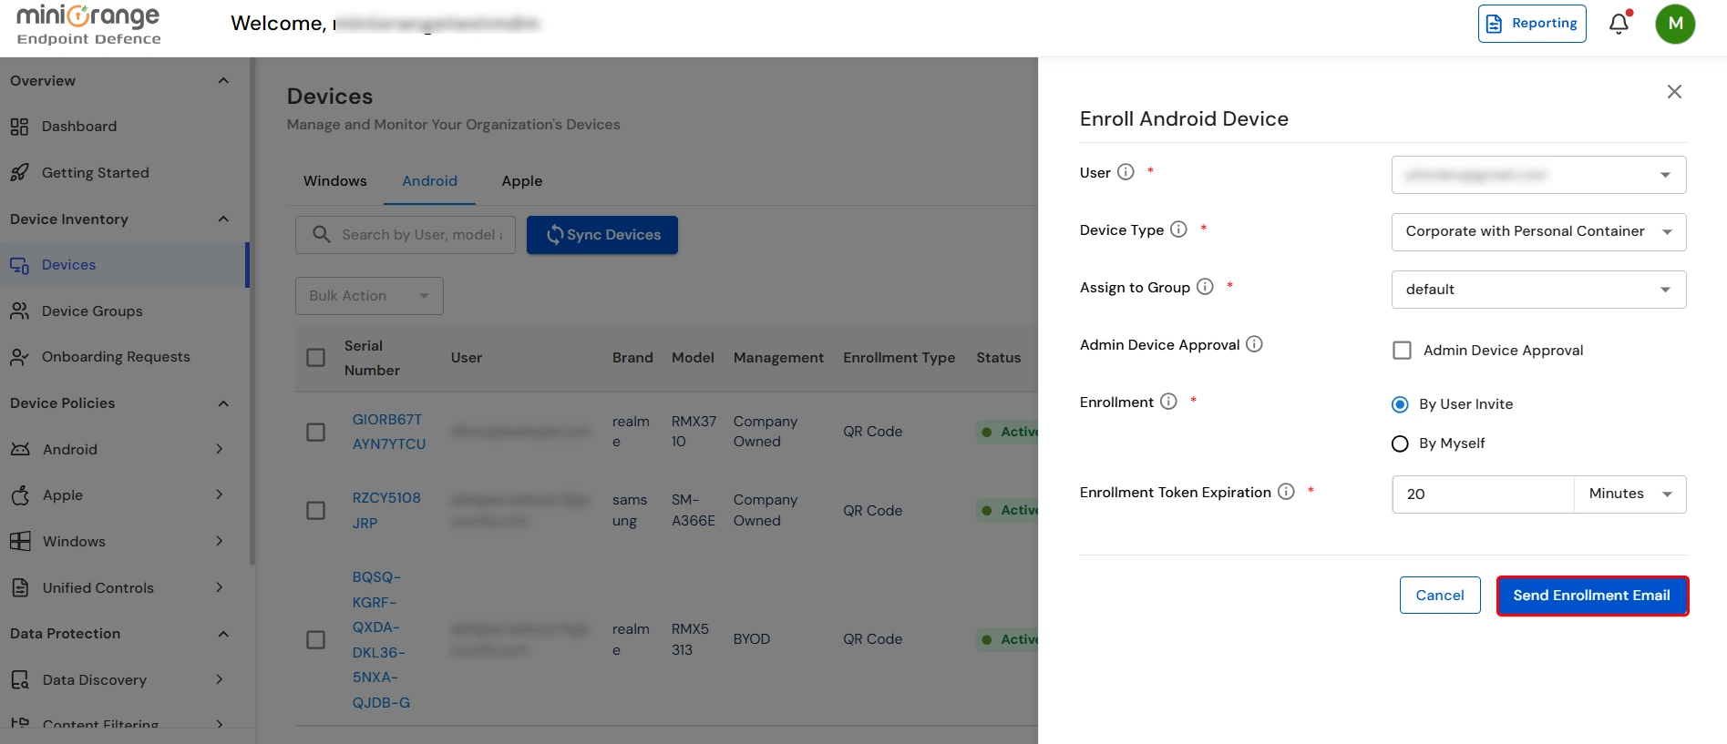Viewport: 1727px width, 744px height.
Task: Click the Assign to Group info icon
Action: click(1205, 287)
